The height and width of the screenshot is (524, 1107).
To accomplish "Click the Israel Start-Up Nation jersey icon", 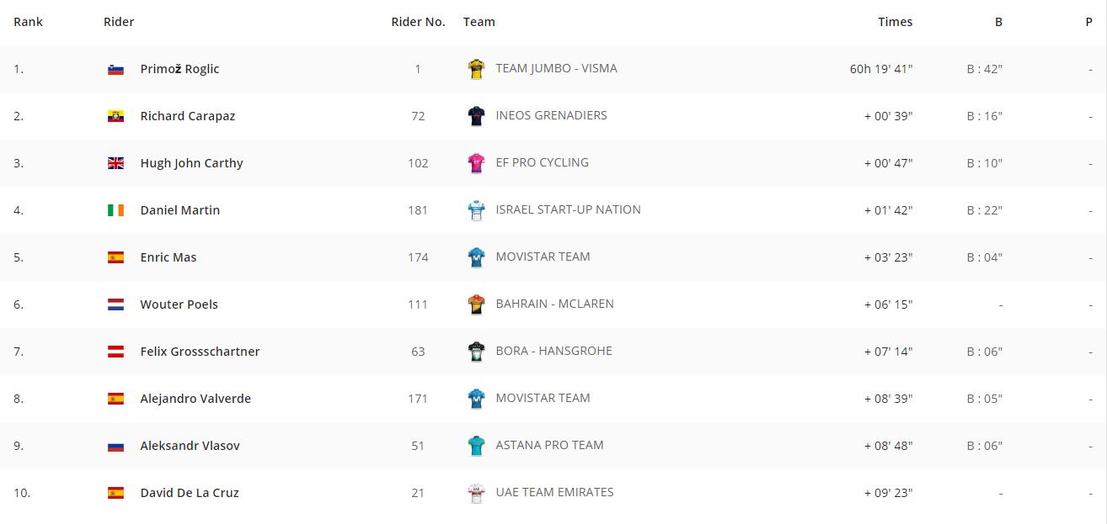I will coord(477,210).
